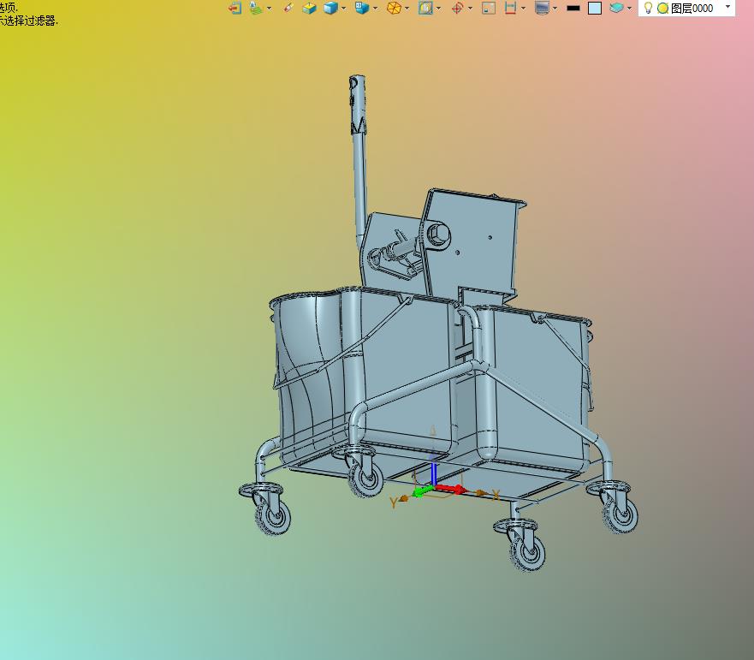Click the small square window icon

coord(489,8)
